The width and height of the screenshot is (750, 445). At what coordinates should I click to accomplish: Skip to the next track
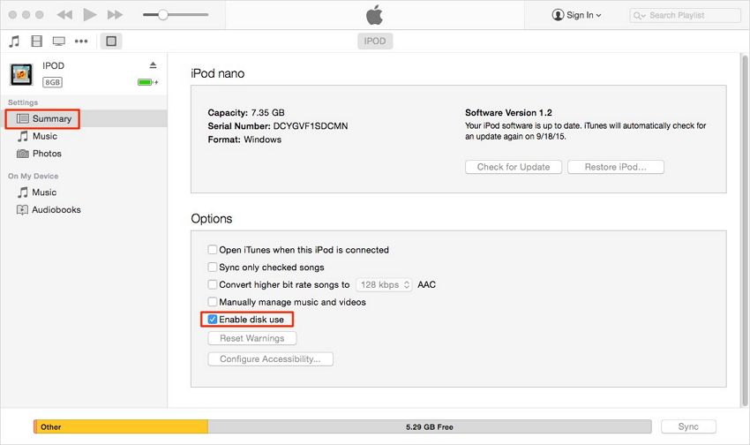tap(115, 15)
